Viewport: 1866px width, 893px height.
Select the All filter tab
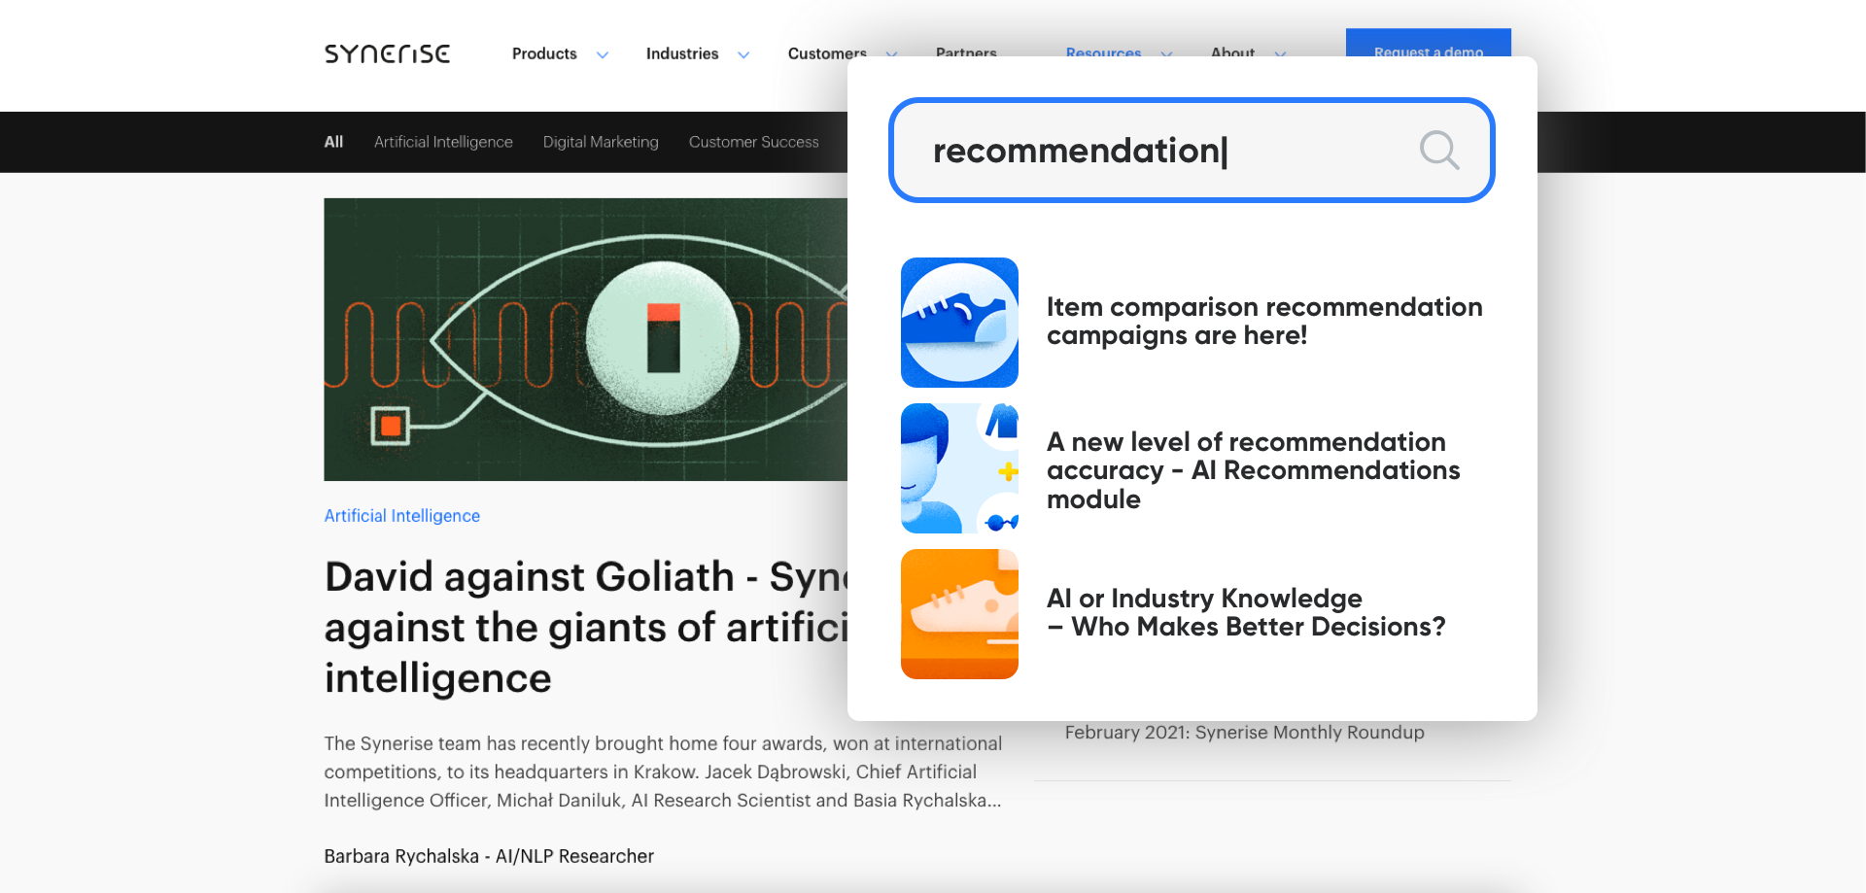click(333, 141)
